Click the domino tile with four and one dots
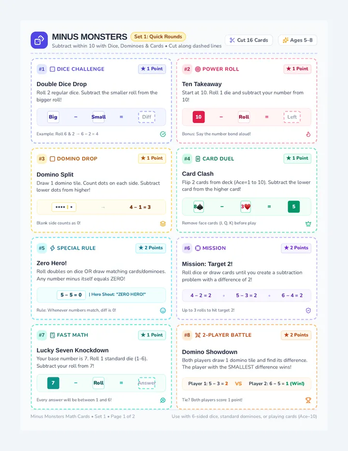The image size is (348, 451). pyautogui.click(x=64, y=207)
